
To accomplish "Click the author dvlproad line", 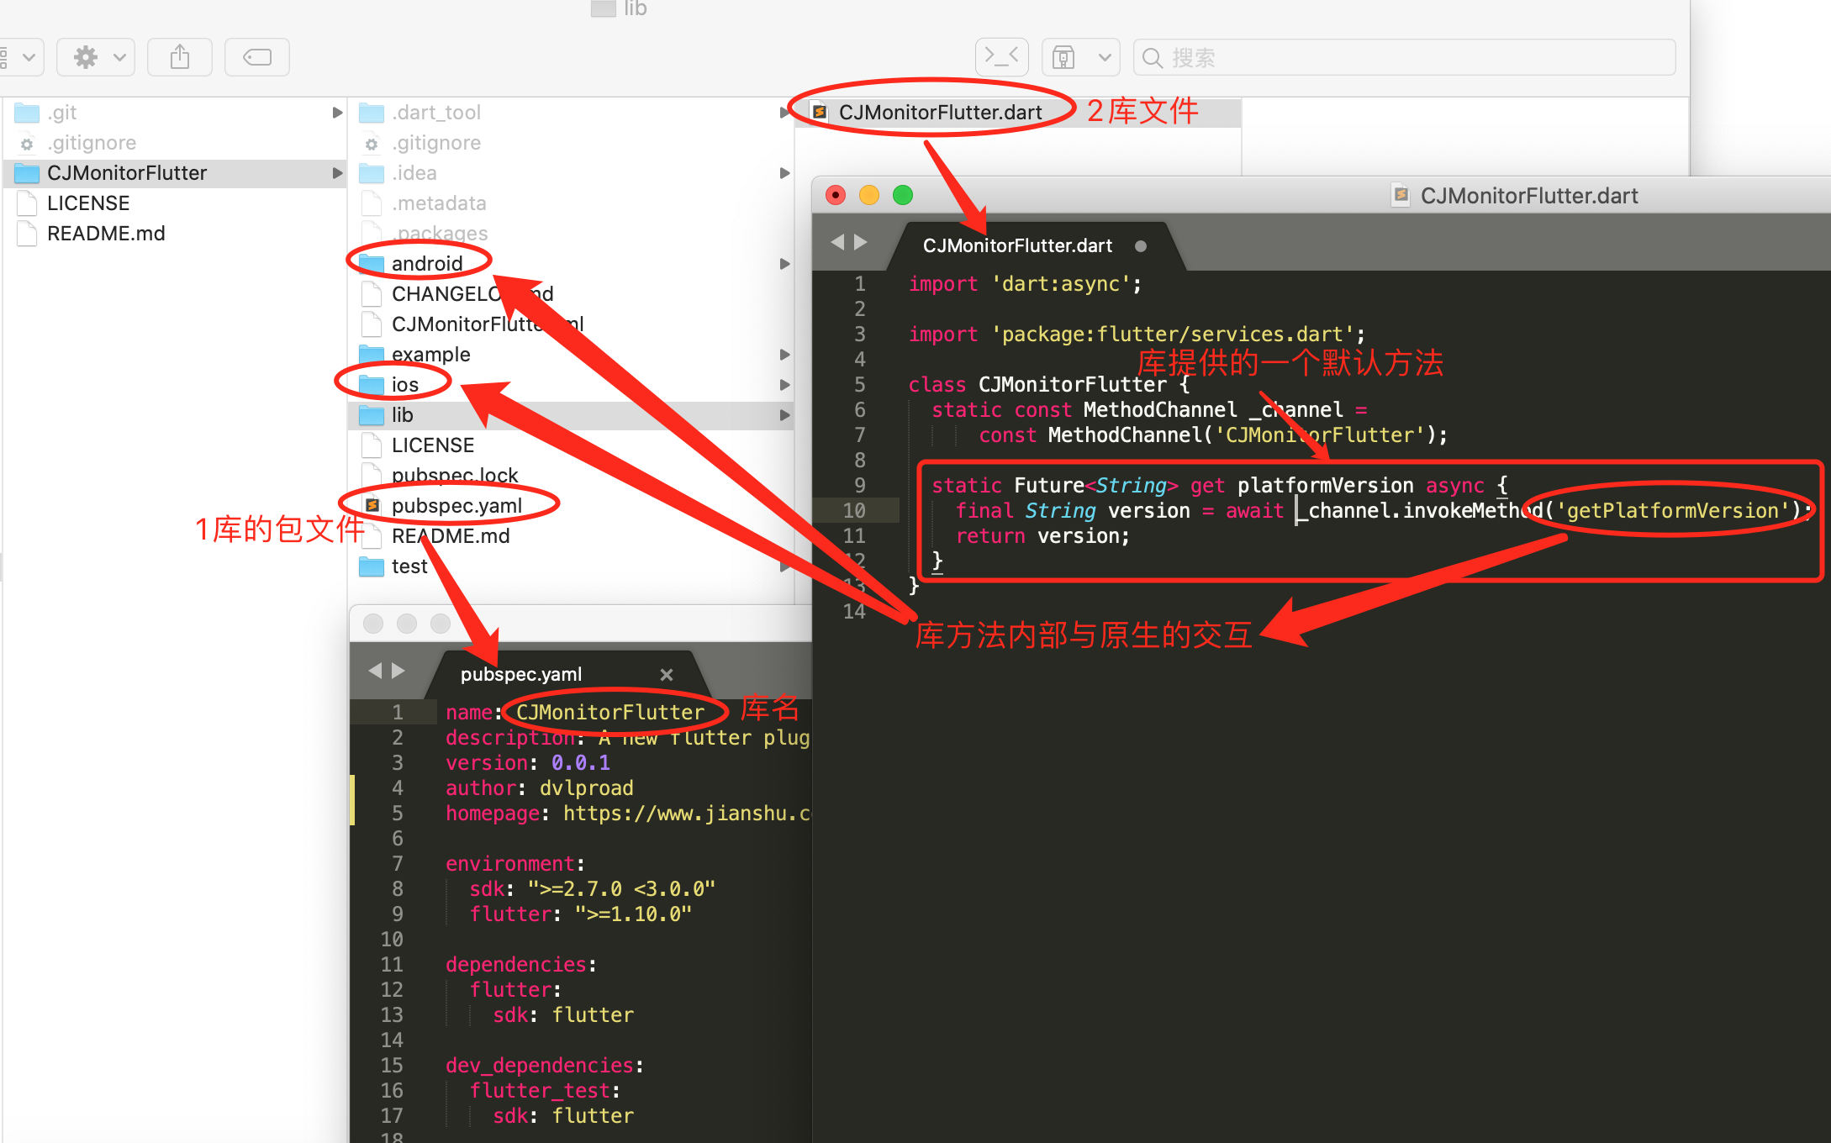I will tap(540, 788).
